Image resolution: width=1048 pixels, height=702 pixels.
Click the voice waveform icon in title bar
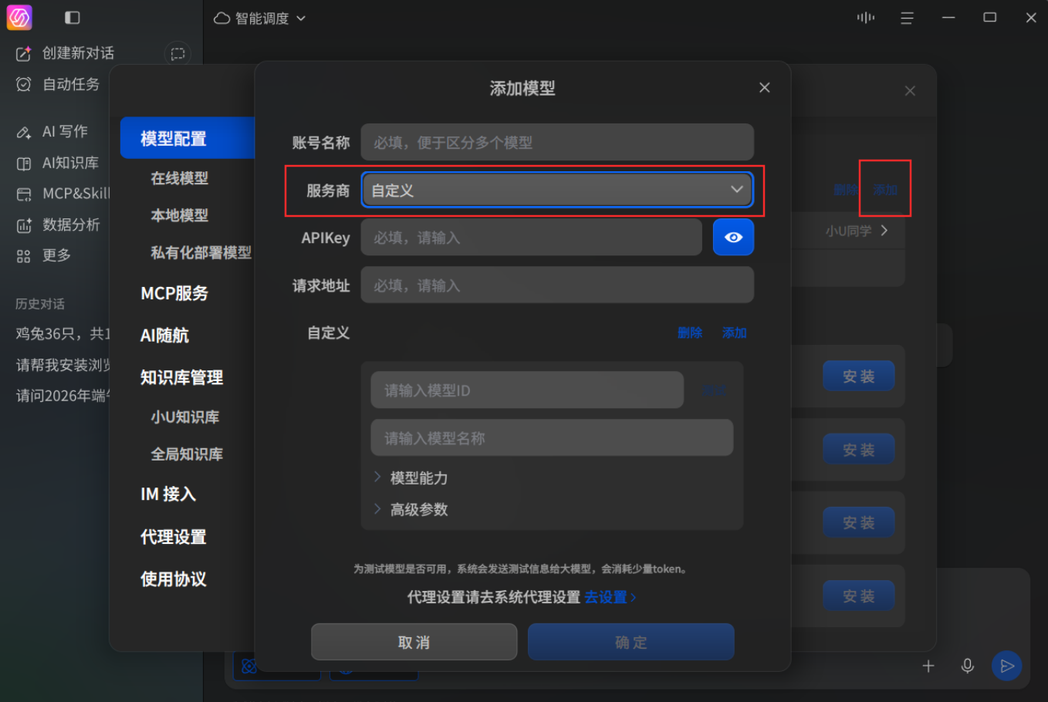pyautogui.click(x=866, y=18)
